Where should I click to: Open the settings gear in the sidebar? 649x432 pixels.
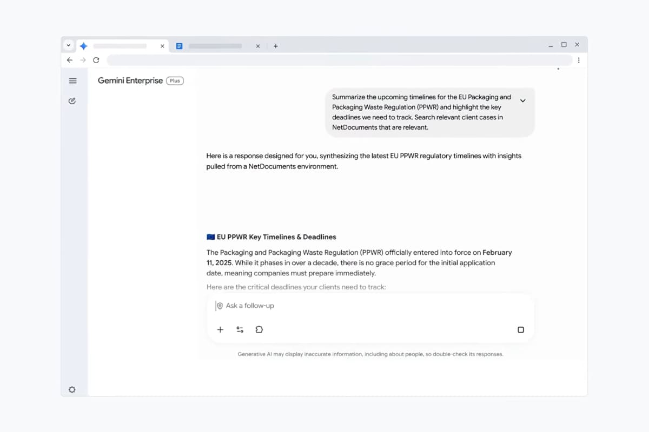click(x=72, y=390)
